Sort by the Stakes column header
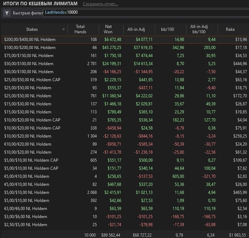This screenshot has width=249, height=238. click(32, 29)
